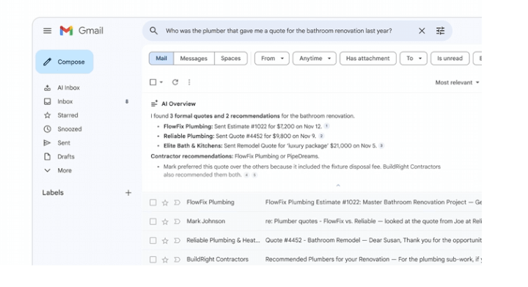The height and width of the screenshot is (287, 528).
Task: Open the From filter dropdown
Action: [272, 58]
